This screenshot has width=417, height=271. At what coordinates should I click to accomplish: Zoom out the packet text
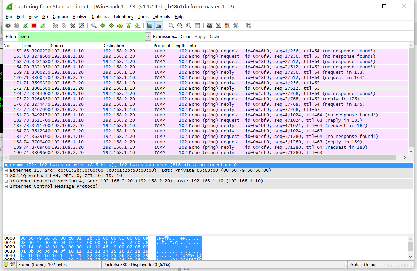point(180,26)
